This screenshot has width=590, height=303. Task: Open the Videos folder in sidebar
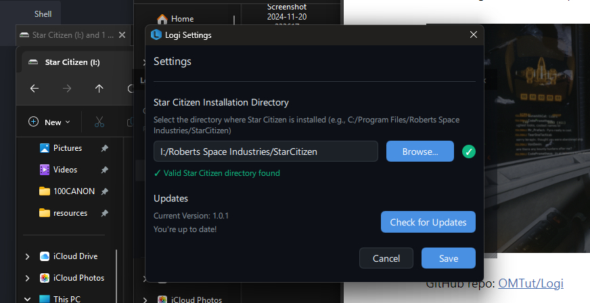[x=65, y=170]
